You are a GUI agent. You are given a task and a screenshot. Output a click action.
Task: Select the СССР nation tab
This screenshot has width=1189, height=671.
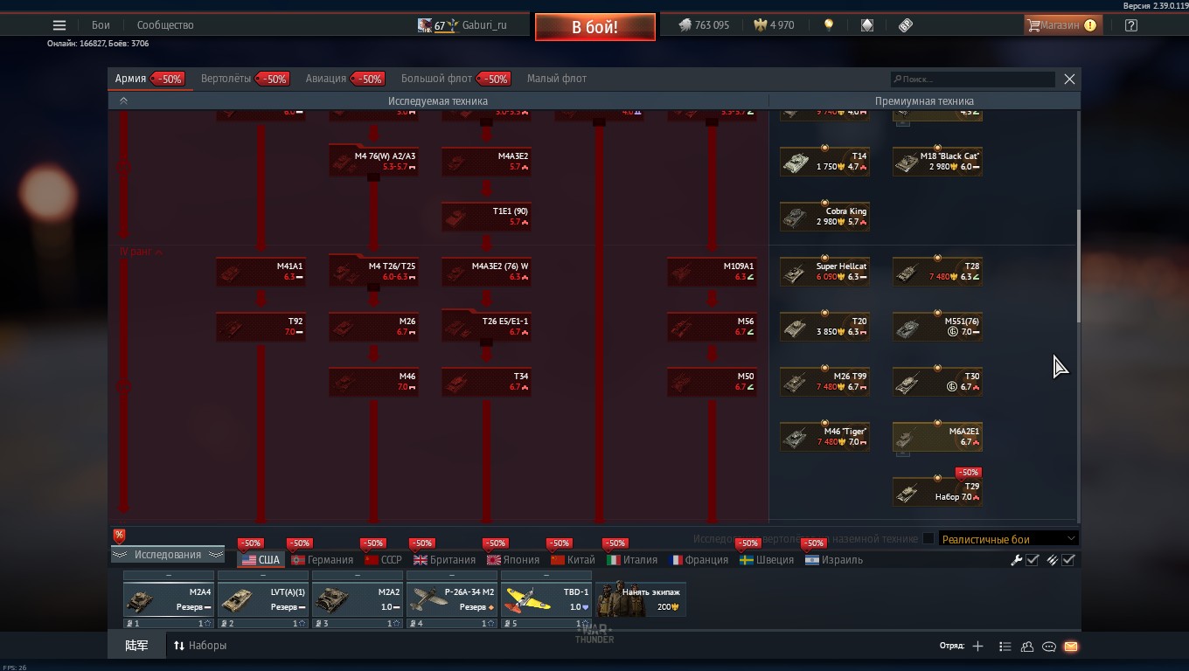pyautogui.click(x=383, y=560)
